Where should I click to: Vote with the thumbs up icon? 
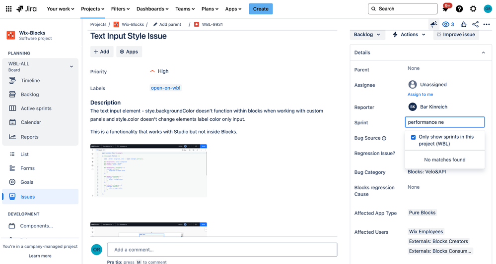463,24
